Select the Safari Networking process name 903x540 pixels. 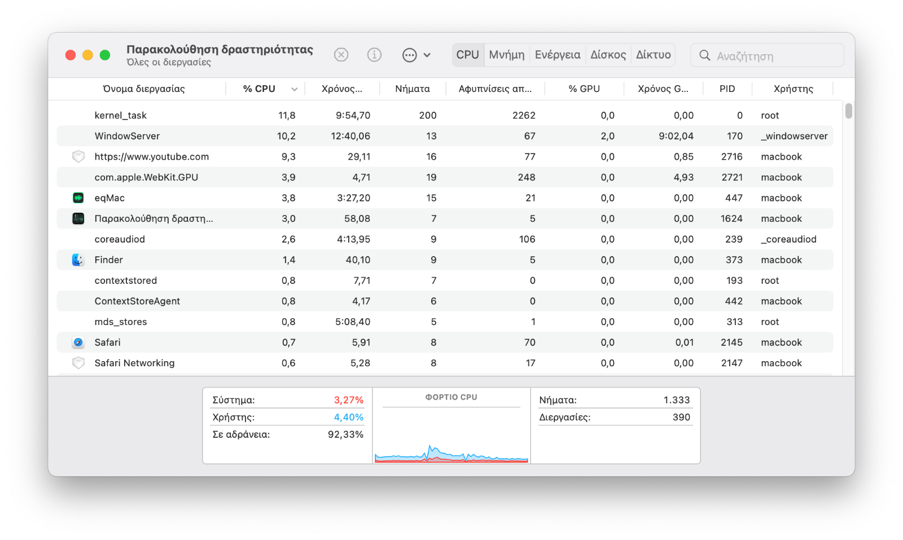pyautogui.click(x=134, y=363)
